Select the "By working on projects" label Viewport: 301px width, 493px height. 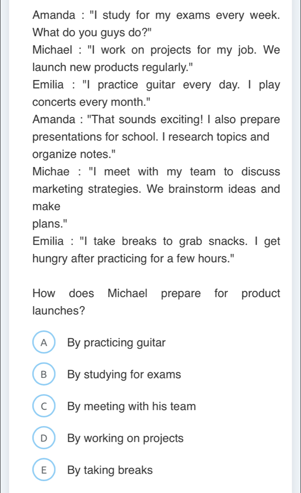126,438
